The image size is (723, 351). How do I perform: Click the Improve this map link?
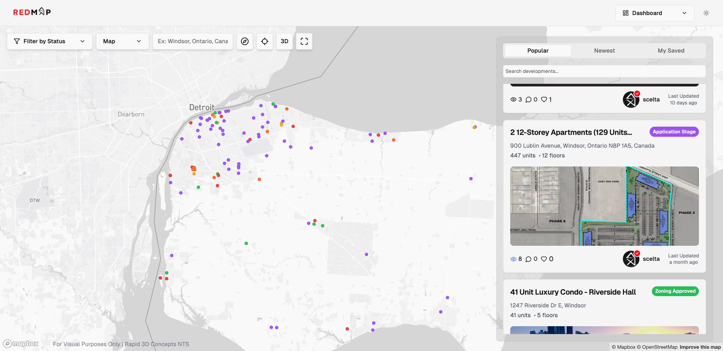coord(700,347)
